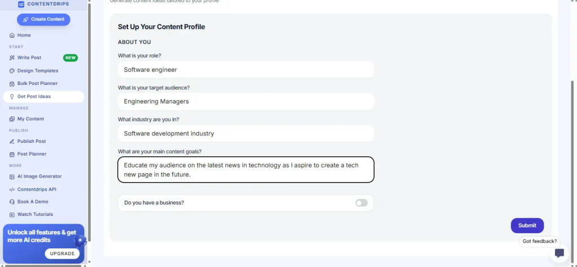Click the target audience input field
The height and width of the screenshot is (267, 577).
[x=246, y=102]
